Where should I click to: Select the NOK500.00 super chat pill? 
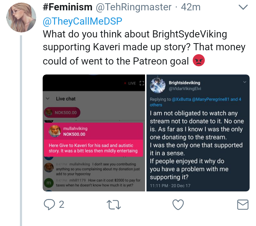coord(62,112)
